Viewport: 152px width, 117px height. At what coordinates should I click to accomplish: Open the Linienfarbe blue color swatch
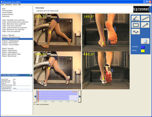point(143,47)
